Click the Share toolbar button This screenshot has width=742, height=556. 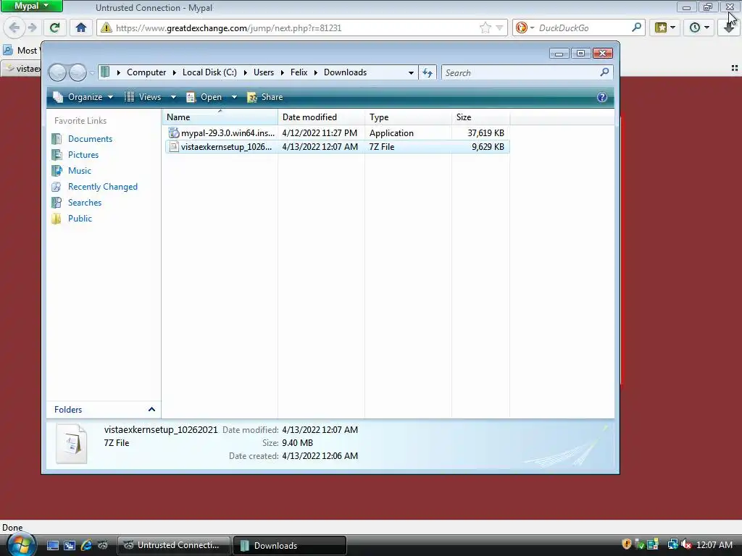tap(265, 97)
